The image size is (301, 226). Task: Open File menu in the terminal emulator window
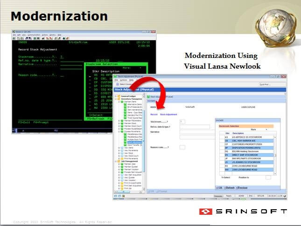tap(14, 35)
